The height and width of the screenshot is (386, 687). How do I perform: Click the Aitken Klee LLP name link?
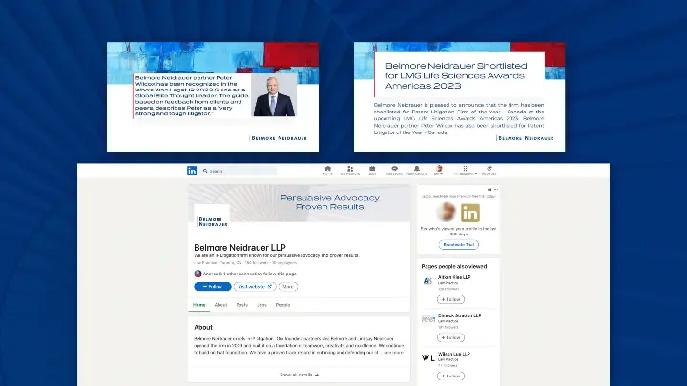454,277
